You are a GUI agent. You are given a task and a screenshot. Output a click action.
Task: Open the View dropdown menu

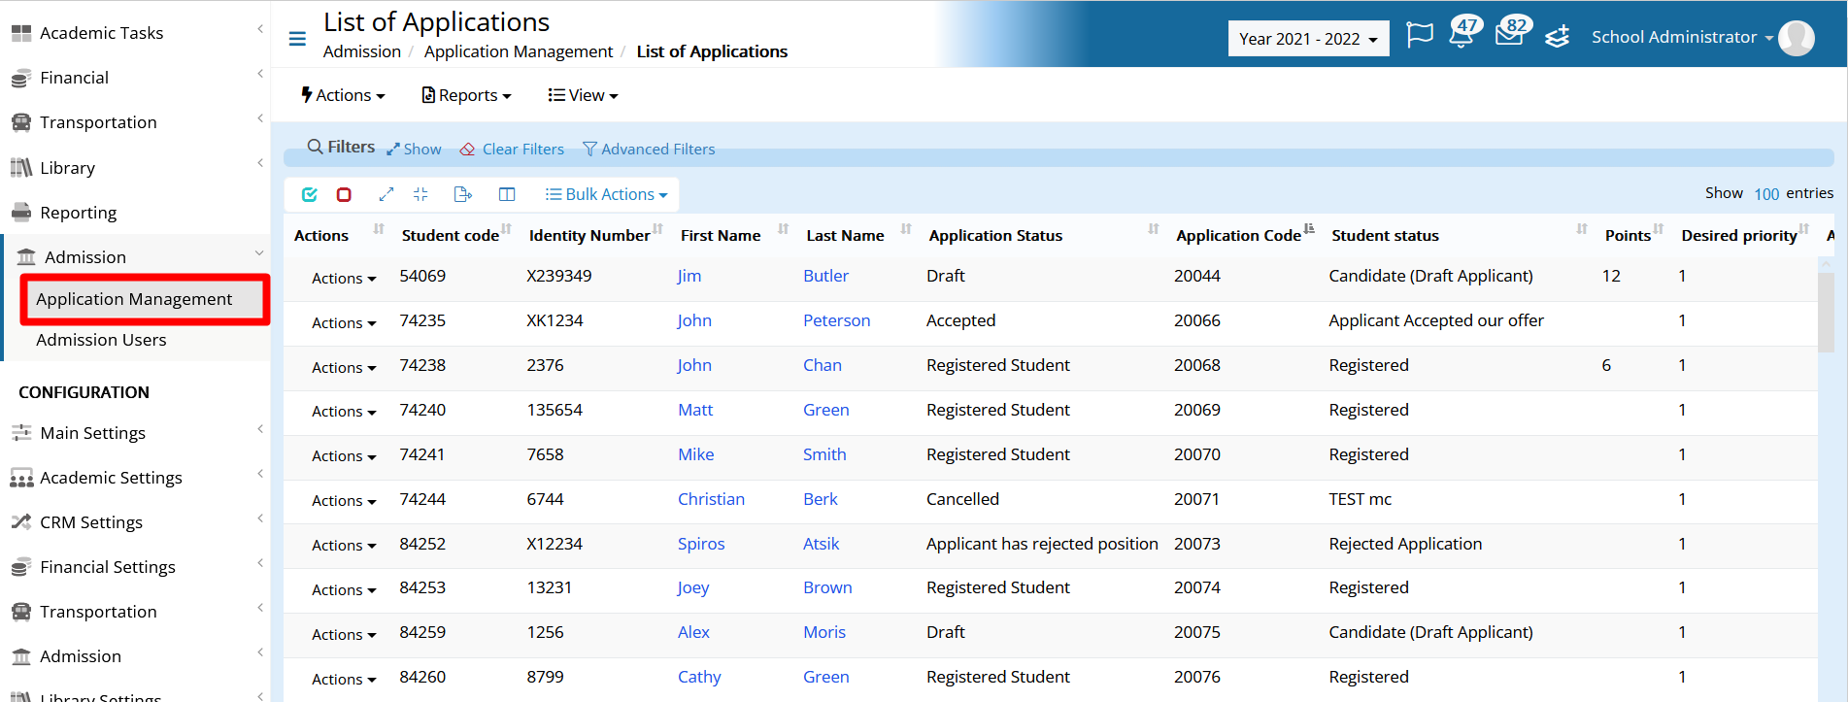coord(583,95)
